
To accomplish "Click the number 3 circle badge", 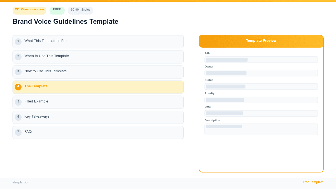I will click(x=18, y=72).
